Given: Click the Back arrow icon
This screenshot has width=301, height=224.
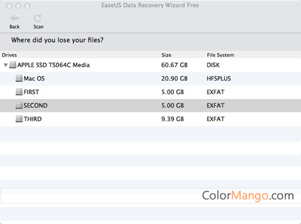Looking at the screenshot, I should tap(14, 19).
